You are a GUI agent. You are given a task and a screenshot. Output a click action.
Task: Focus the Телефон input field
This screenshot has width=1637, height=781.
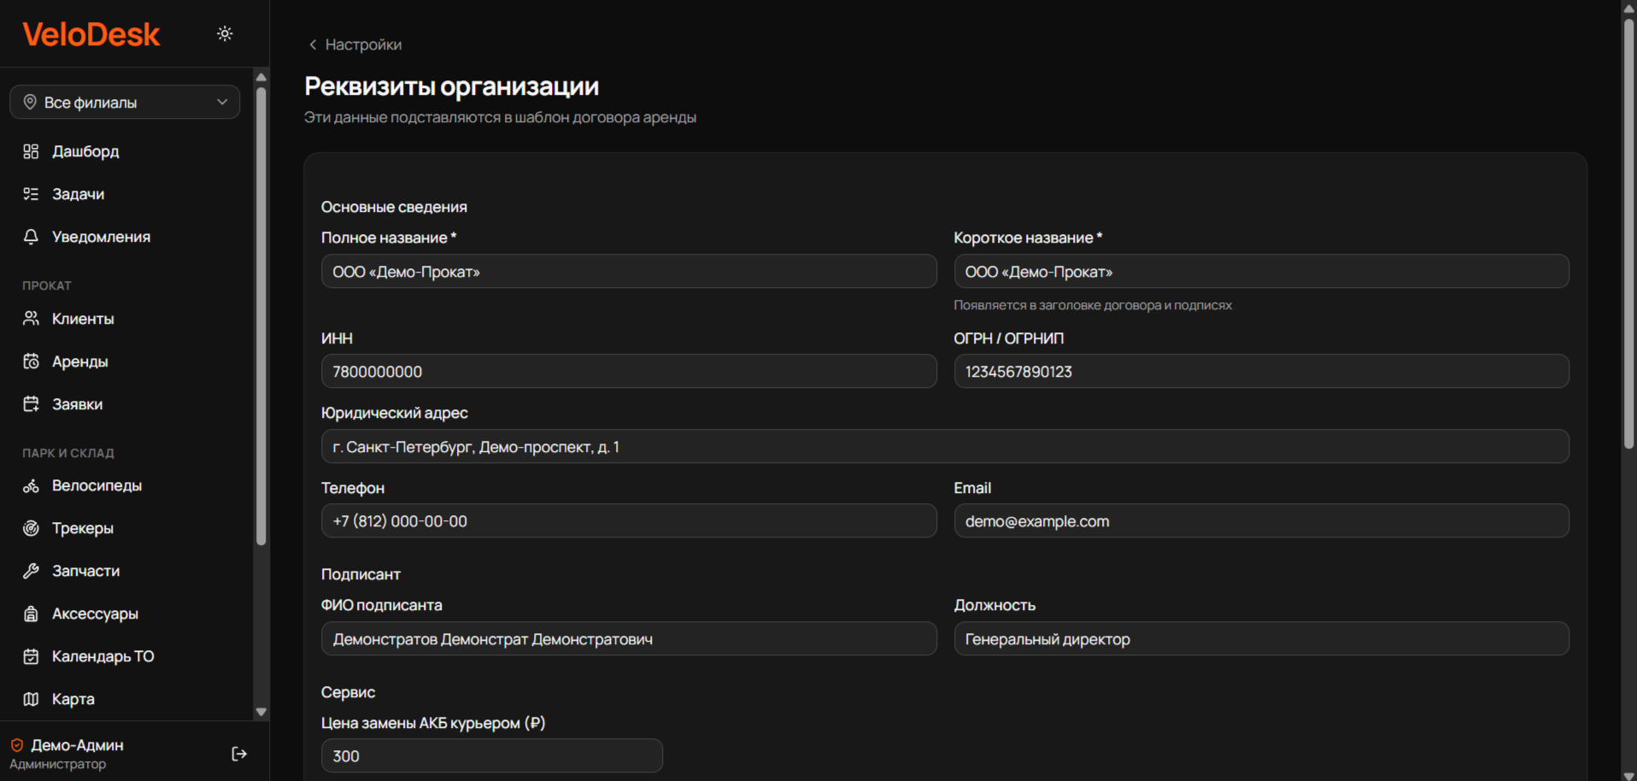click(x=629, y=521)
